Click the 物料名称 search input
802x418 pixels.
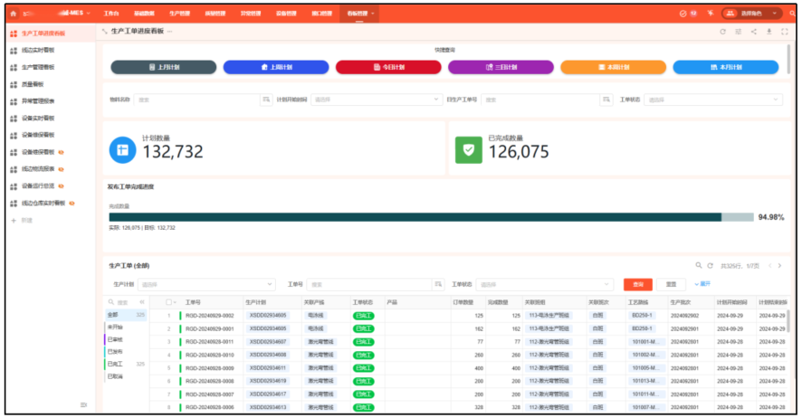(197, 100)
